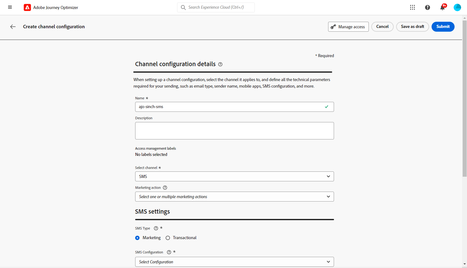Open the apps switcher grid icon
The height and width of the screenshot is (268, 467).
412,7
